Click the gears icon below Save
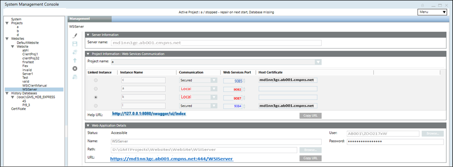 coord(75,52)
